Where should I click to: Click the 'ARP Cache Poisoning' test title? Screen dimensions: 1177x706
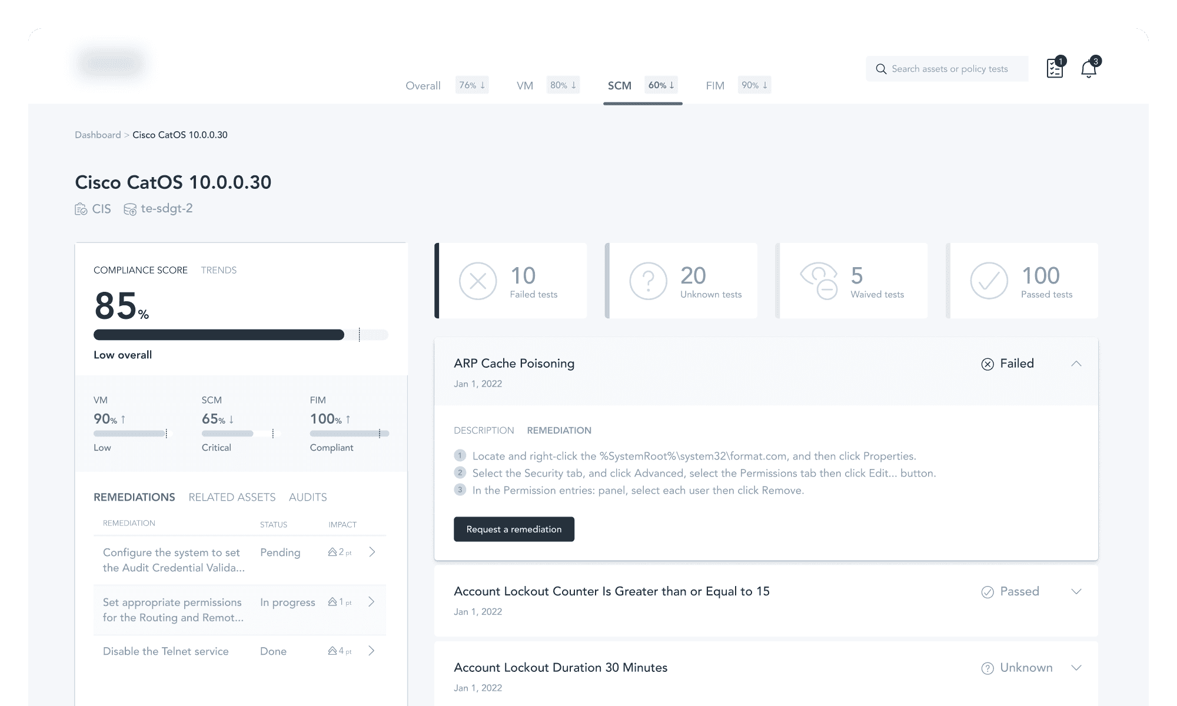tap(514, 364)
